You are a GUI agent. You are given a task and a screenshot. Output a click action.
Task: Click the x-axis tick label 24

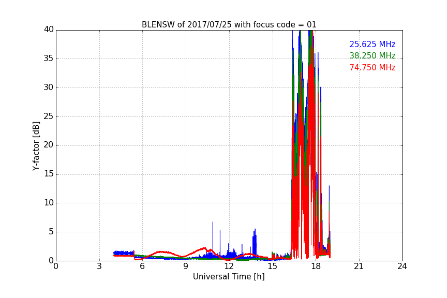(402, 266)
